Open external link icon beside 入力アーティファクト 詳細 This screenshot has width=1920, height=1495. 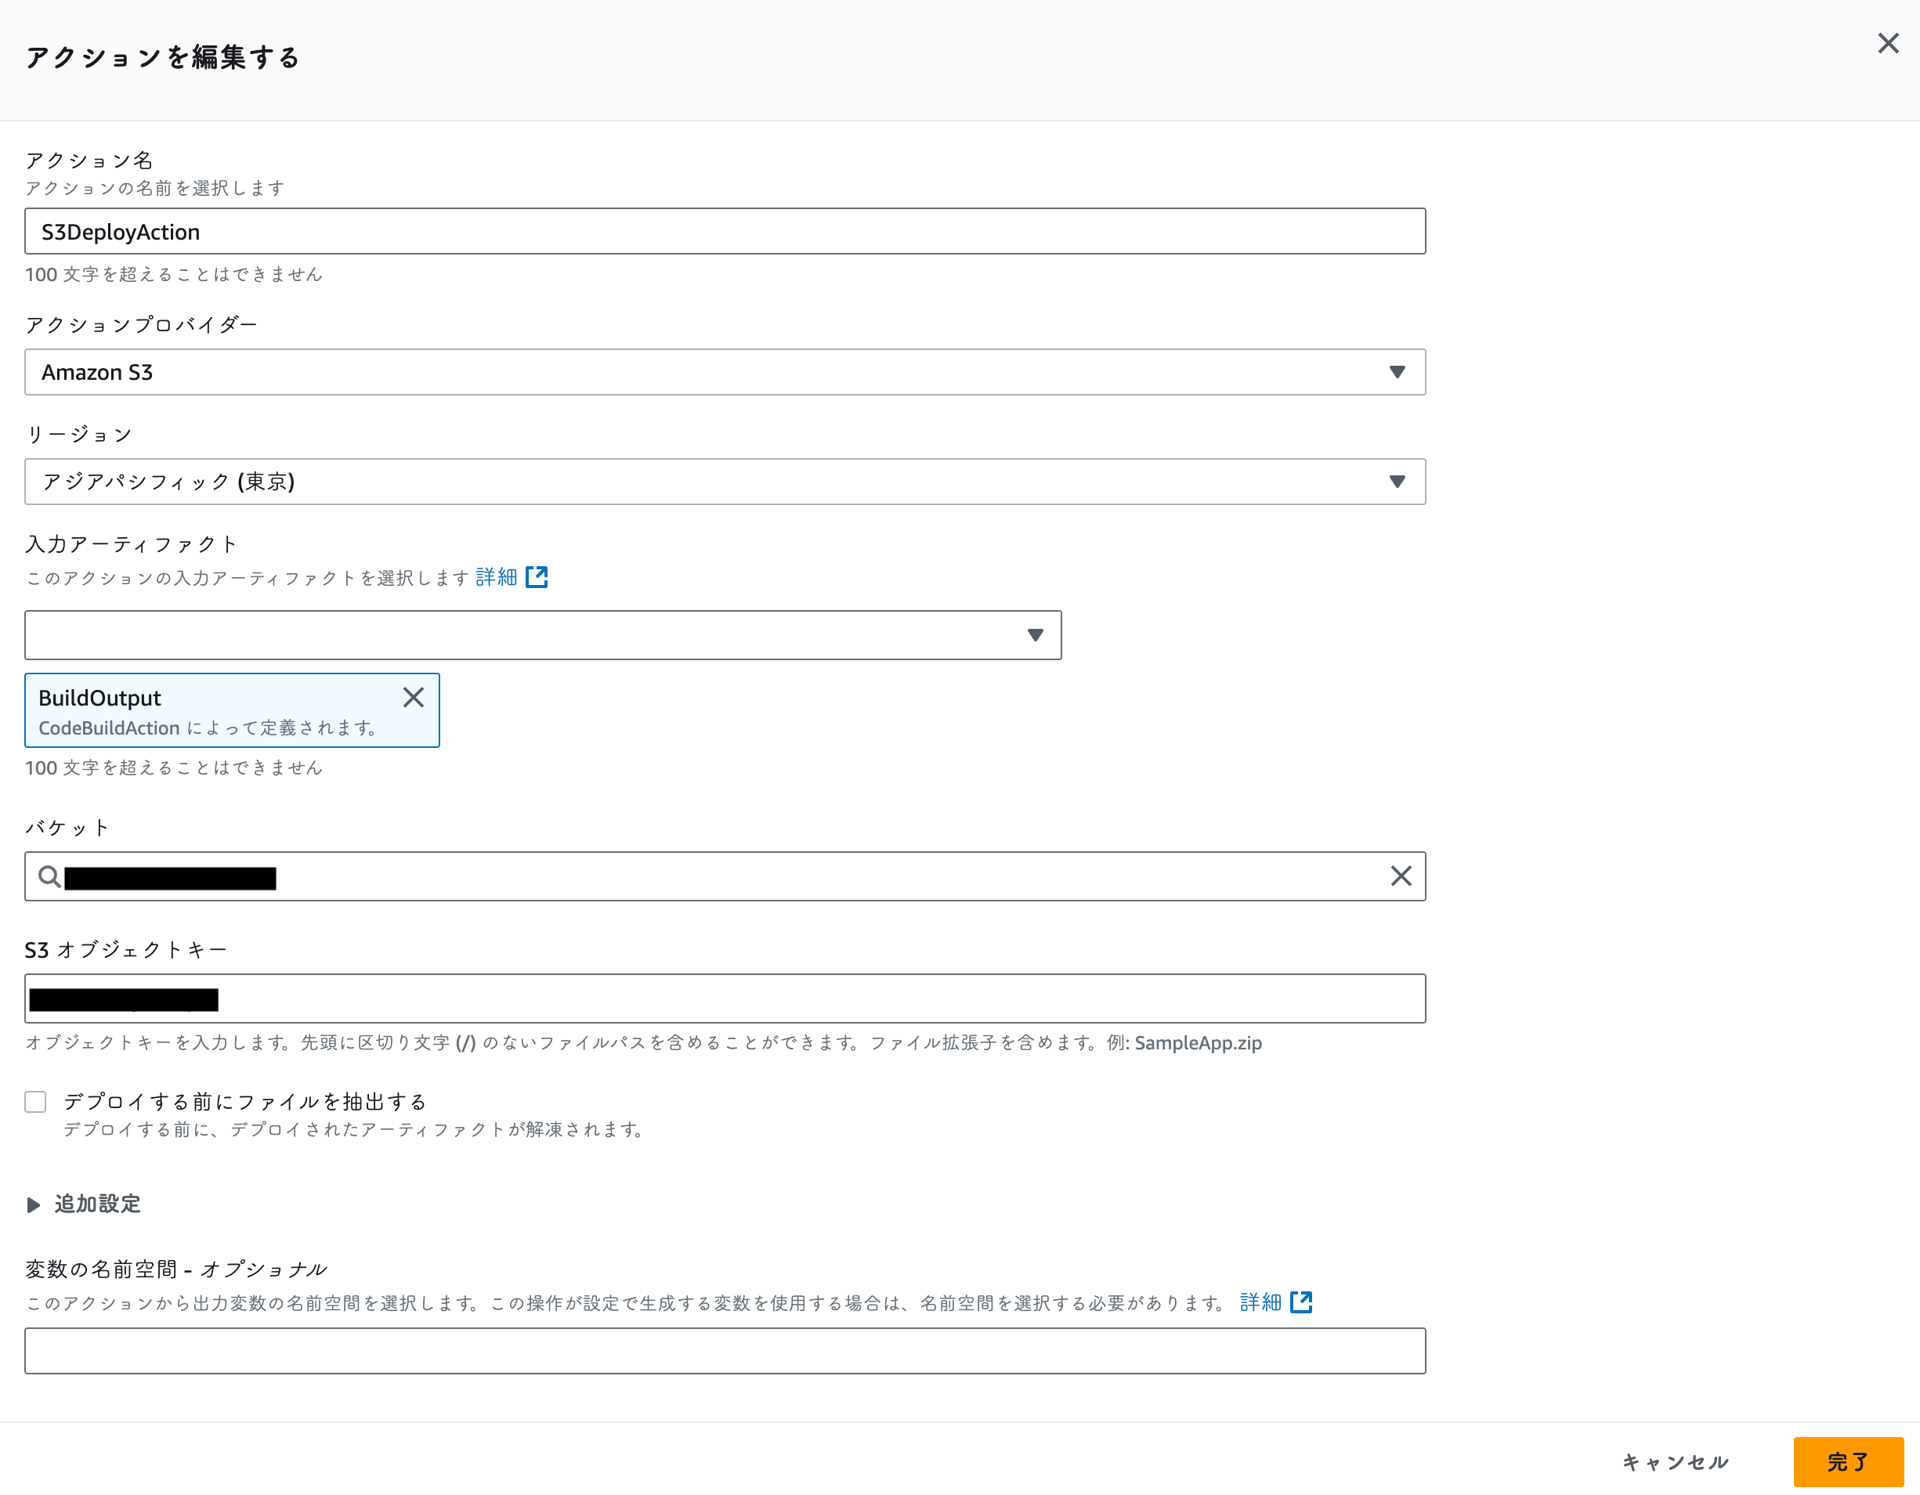[537, 576]
